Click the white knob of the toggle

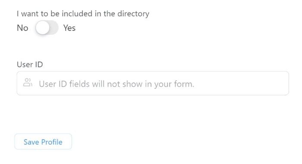[x=42, y=28]
